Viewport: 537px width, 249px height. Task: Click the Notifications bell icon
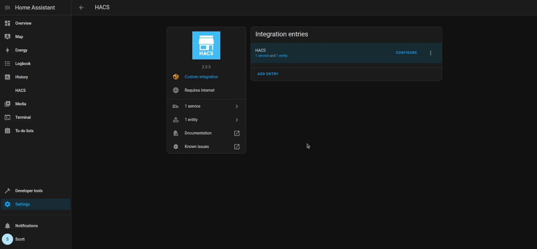click(x=7, y=226)
